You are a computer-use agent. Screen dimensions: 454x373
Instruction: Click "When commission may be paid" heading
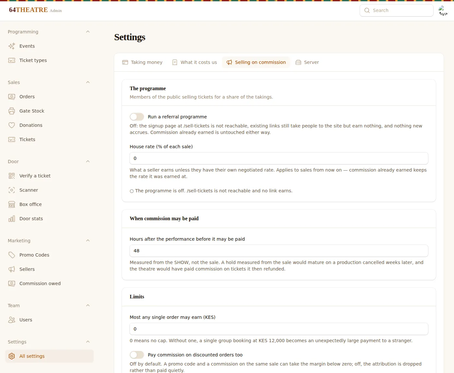[x=164, y=219]
